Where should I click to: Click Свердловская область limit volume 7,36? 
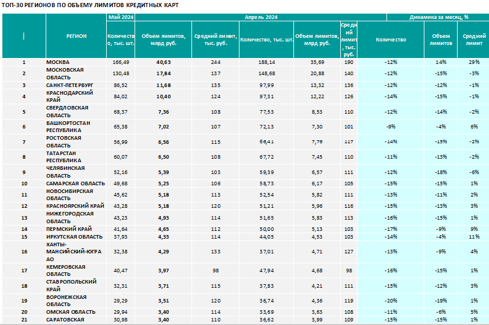click(x=164, y=112)
